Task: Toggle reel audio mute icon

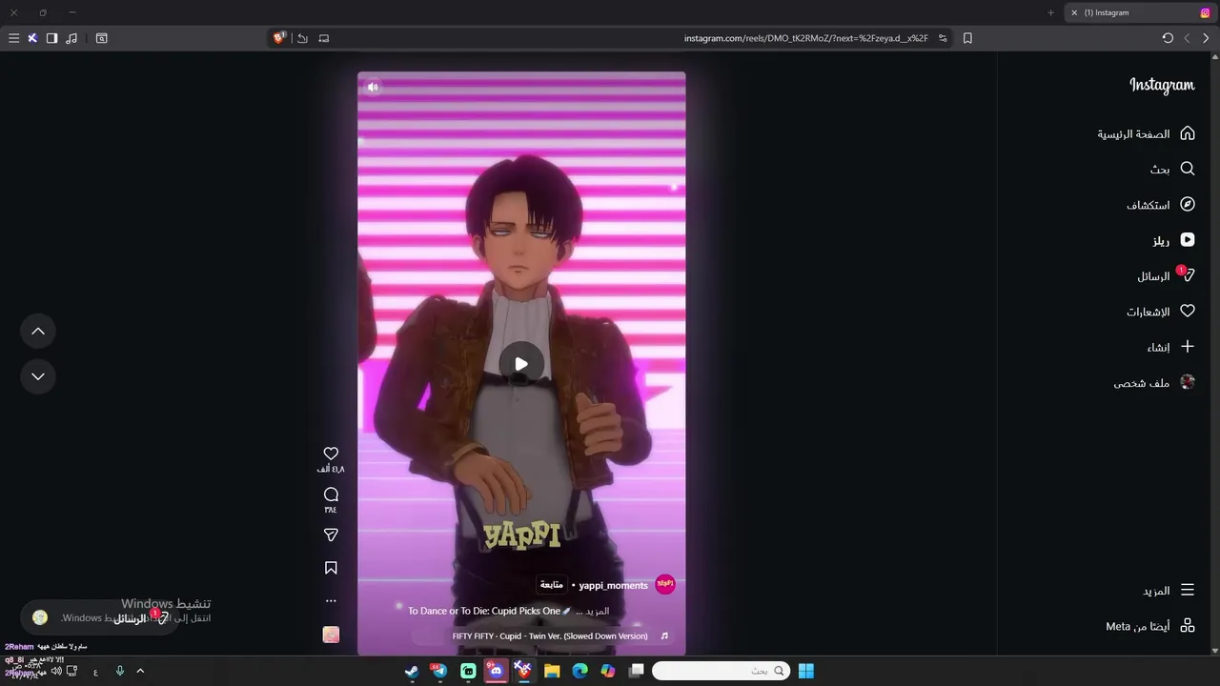Action: point(373,87)
